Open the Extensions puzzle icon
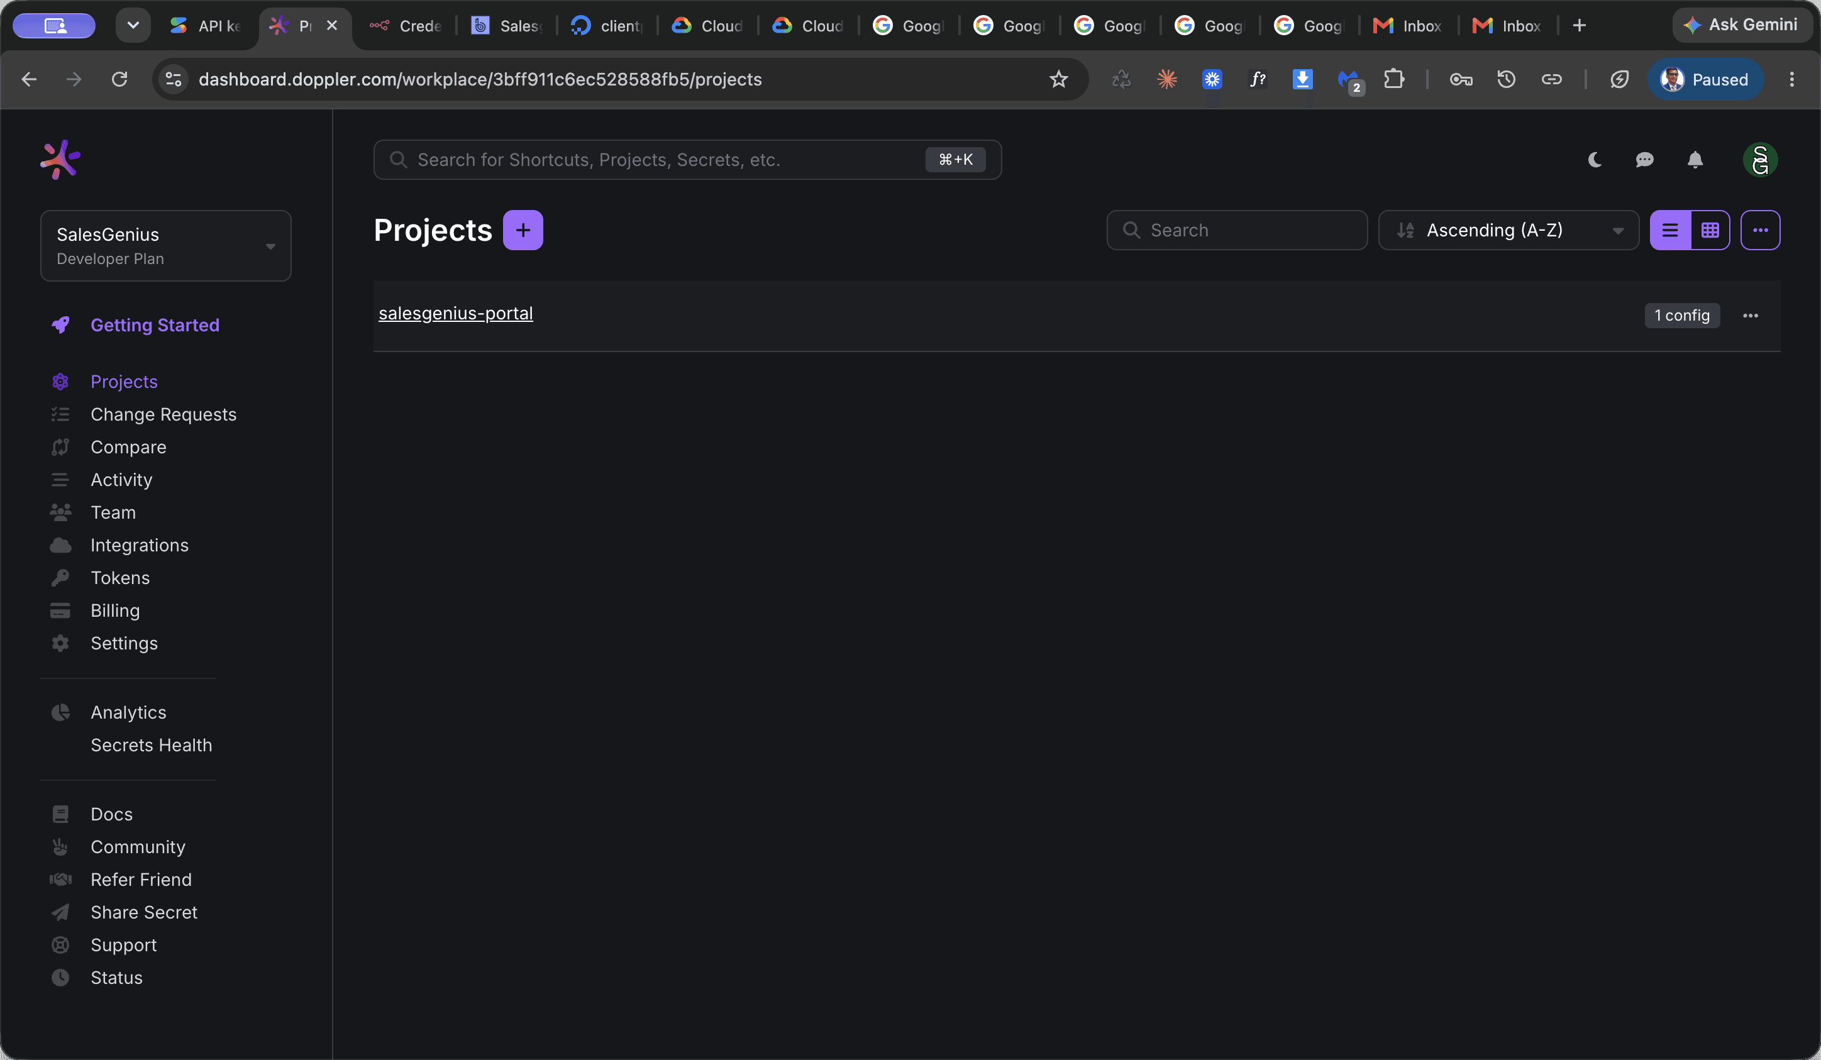Viewport: 1821px width, 1060px height. pyautogui.click(x=1394, y=79)
